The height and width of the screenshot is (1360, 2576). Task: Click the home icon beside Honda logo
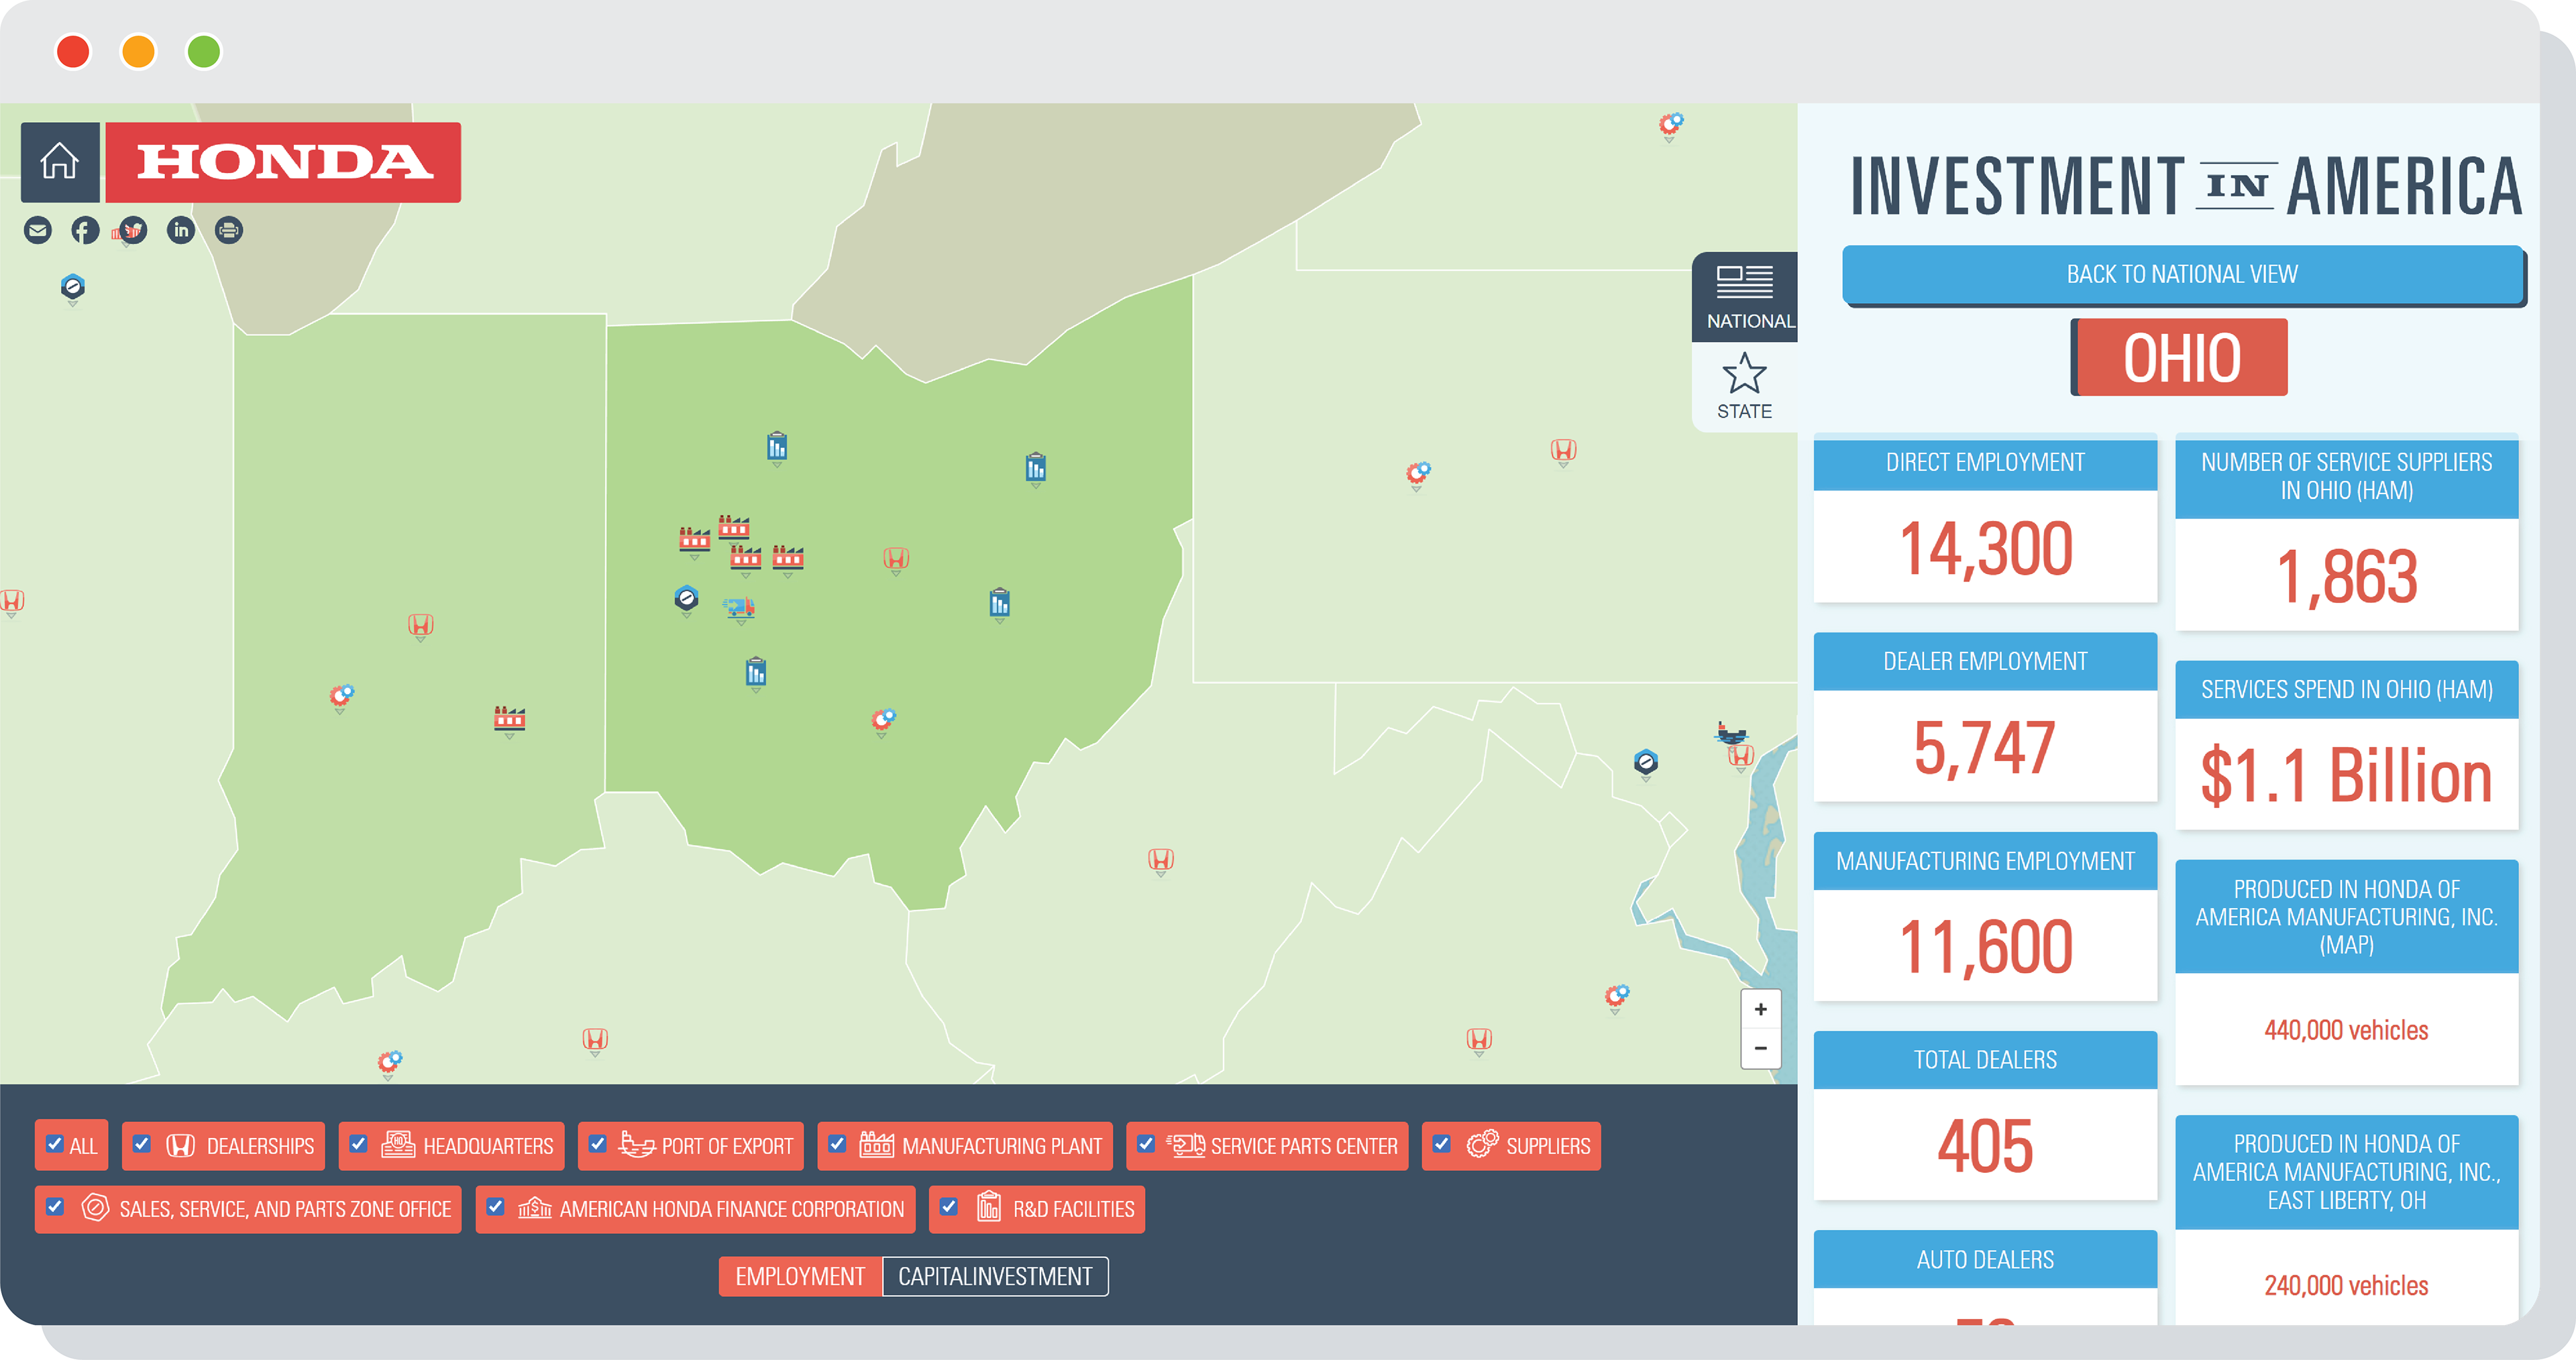tap(59, 161)
